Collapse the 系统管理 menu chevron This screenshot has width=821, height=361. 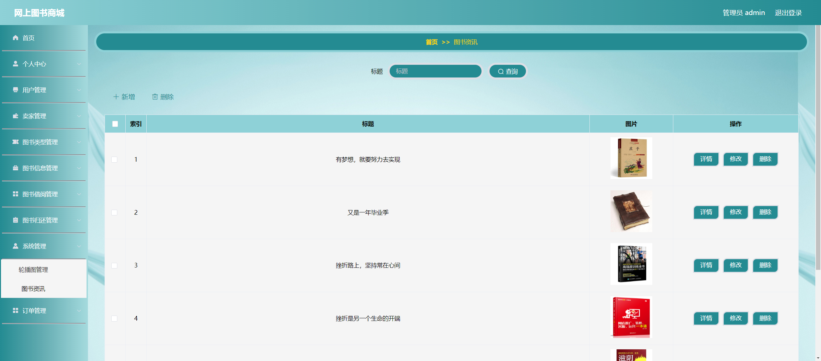click(x=79, y=246)
